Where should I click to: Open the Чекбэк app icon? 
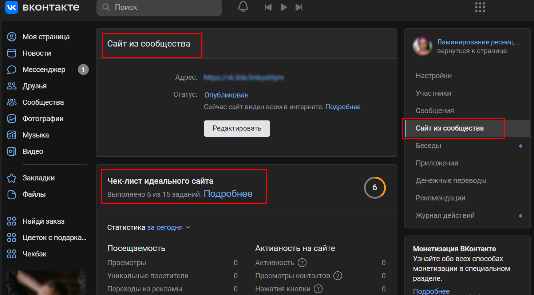(12, 254)
